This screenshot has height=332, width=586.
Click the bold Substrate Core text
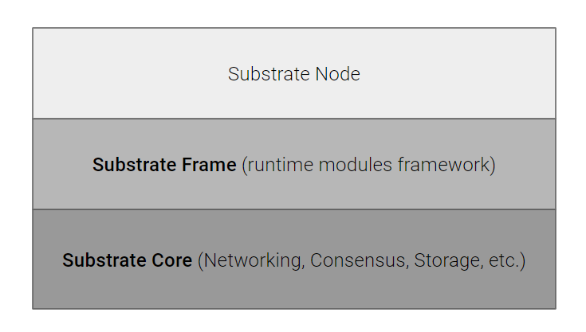click(127, 260)
